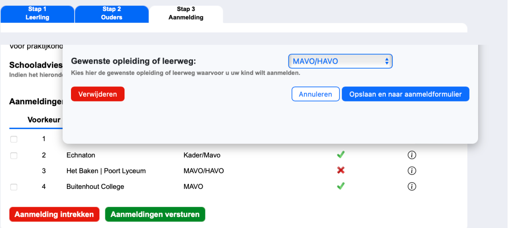
Task: Select the Echnaton row checkbox
Action: pos(14,155)
